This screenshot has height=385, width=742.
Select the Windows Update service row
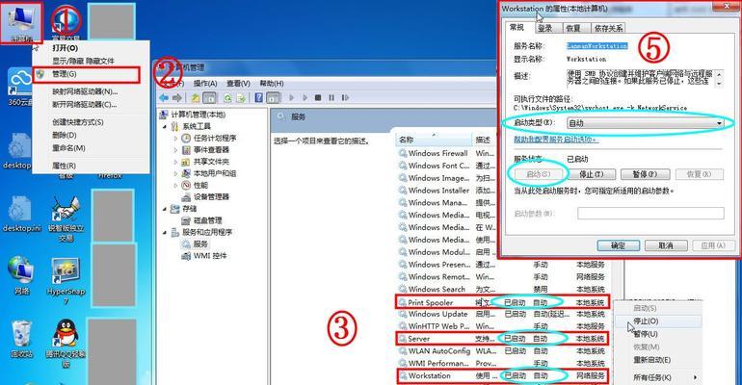[x=503, y=314]
